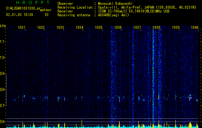The width and height of the screenshot is (202, 128).
Task: Click the 1036 time marker
Action: click(x=118, y=28)
